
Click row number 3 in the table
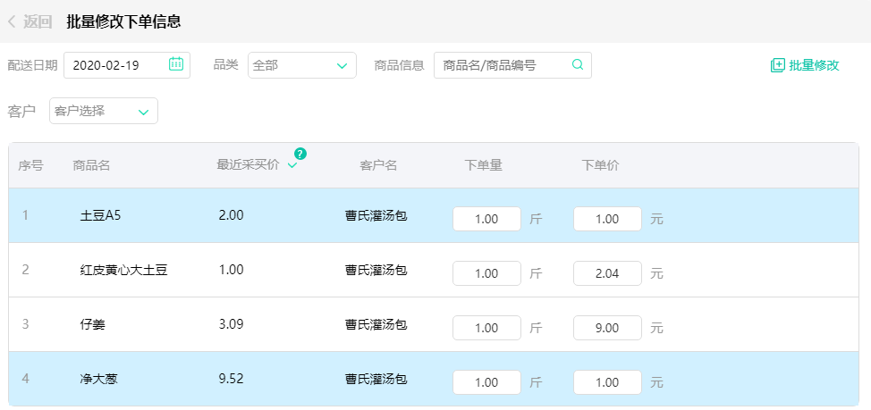(25, 324)
